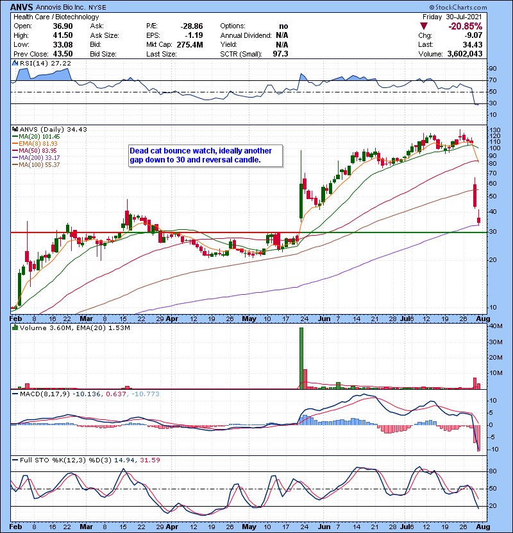This screenshot has height=533, width=513.
Task: Click the MACD histogram value -10.773
Action: tap(146, 394)
